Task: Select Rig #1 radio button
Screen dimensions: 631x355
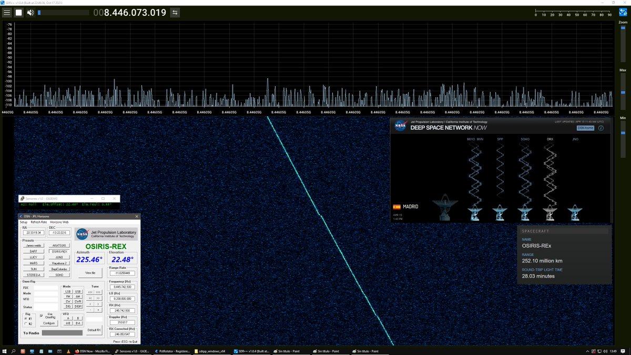Action: pos(25,318)
